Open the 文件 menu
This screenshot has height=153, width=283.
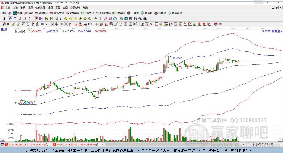pos(8,7)
